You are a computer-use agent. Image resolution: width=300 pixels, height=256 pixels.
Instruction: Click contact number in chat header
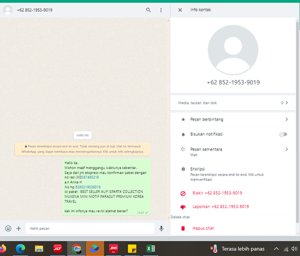[x=35, y=10]
